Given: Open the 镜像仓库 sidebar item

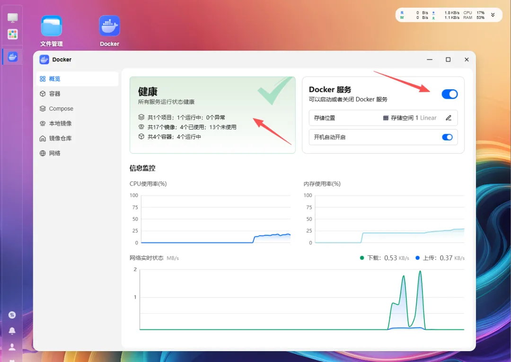Looking at the screenshot, I should pos(77,138).
